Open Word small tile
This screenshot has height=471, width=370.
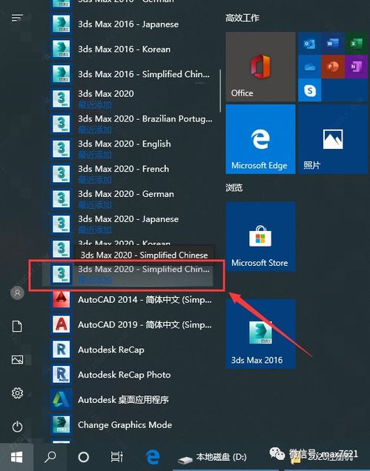coord(333,44)
